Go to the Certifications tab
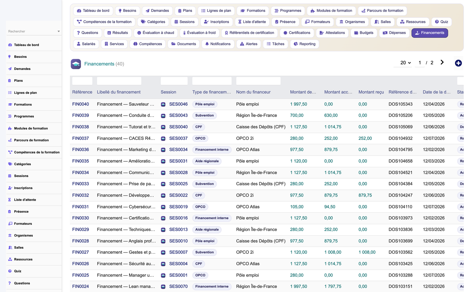472x292 pixels. point(297,33)
